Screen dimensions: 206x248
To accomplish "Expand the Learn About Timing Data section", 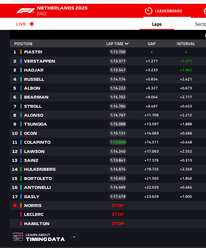I will 74,237.
